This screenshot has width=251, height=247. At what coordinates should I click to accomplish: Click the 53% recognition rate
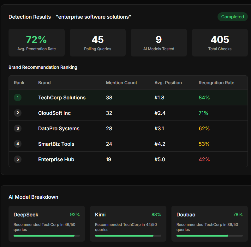204,144
